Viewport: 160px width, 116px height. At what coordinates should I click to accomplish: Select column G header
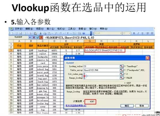(x=90, y=41)
